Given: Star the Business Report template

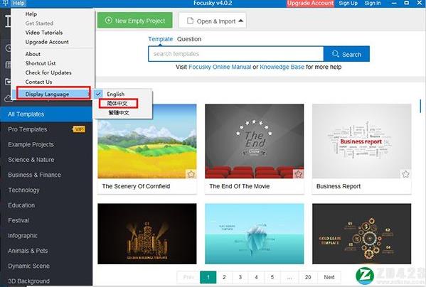Looking at the screenshot, I should click(405, 174).
